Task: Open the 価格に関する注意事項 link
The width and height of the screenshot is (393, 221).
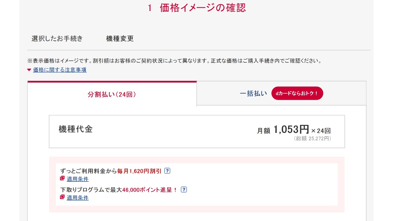Action: [x=60, y=70]
